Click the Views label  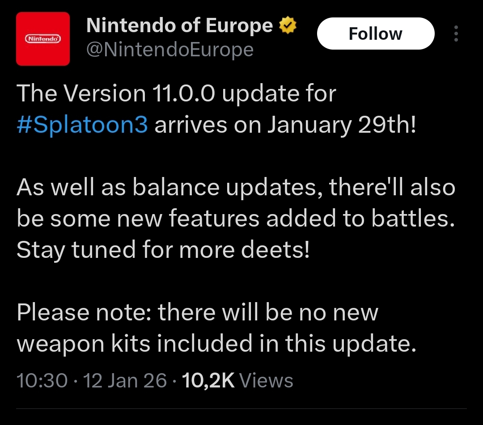(266, 381)
